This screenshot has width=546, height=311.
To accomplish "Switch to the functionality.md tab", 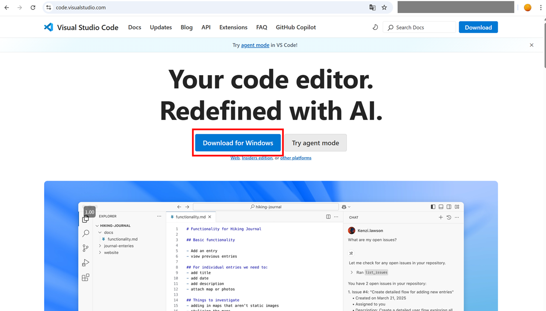I will point(190,217).
